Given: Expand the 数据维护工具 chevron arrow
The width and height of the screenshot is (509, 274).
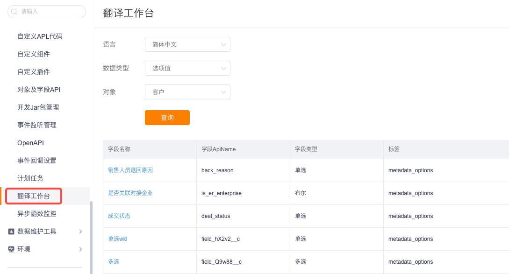Looking at the screenshot, I should 80,232.
